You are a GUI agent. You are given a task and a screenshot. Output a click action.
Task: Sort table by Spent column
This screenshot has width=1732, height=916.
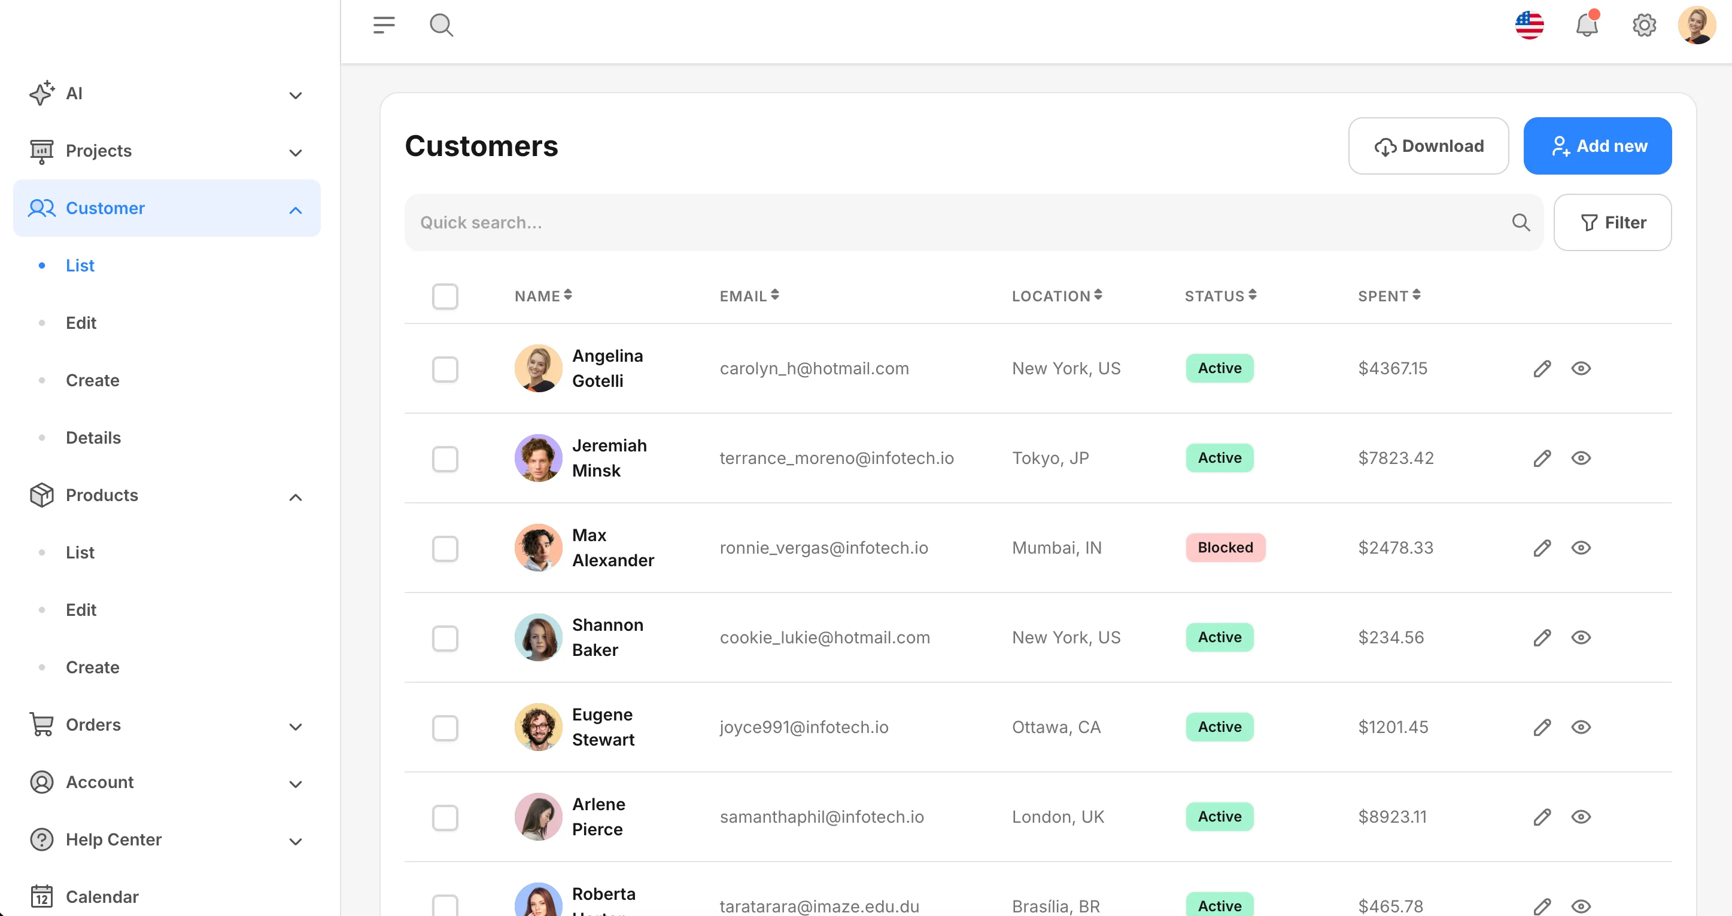pos(1388,296)
